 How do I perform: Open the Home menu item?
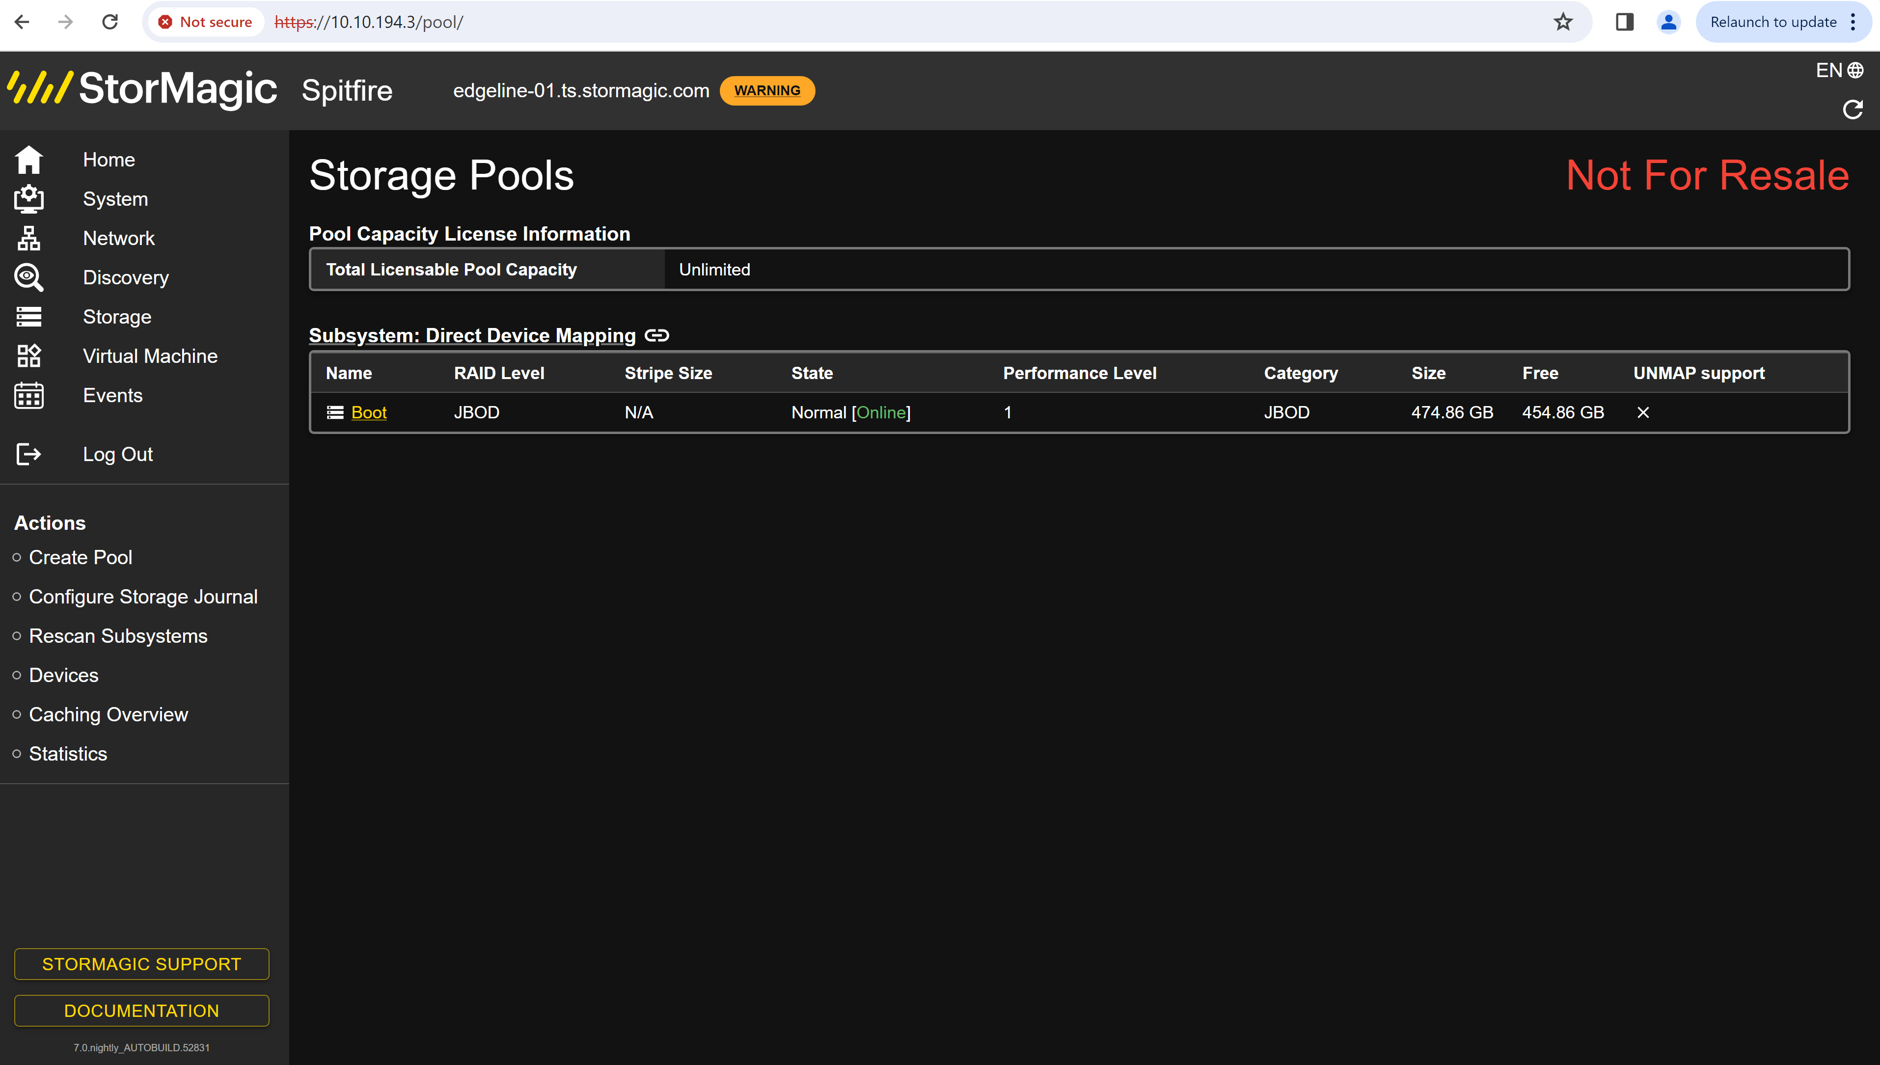point(109,160)
